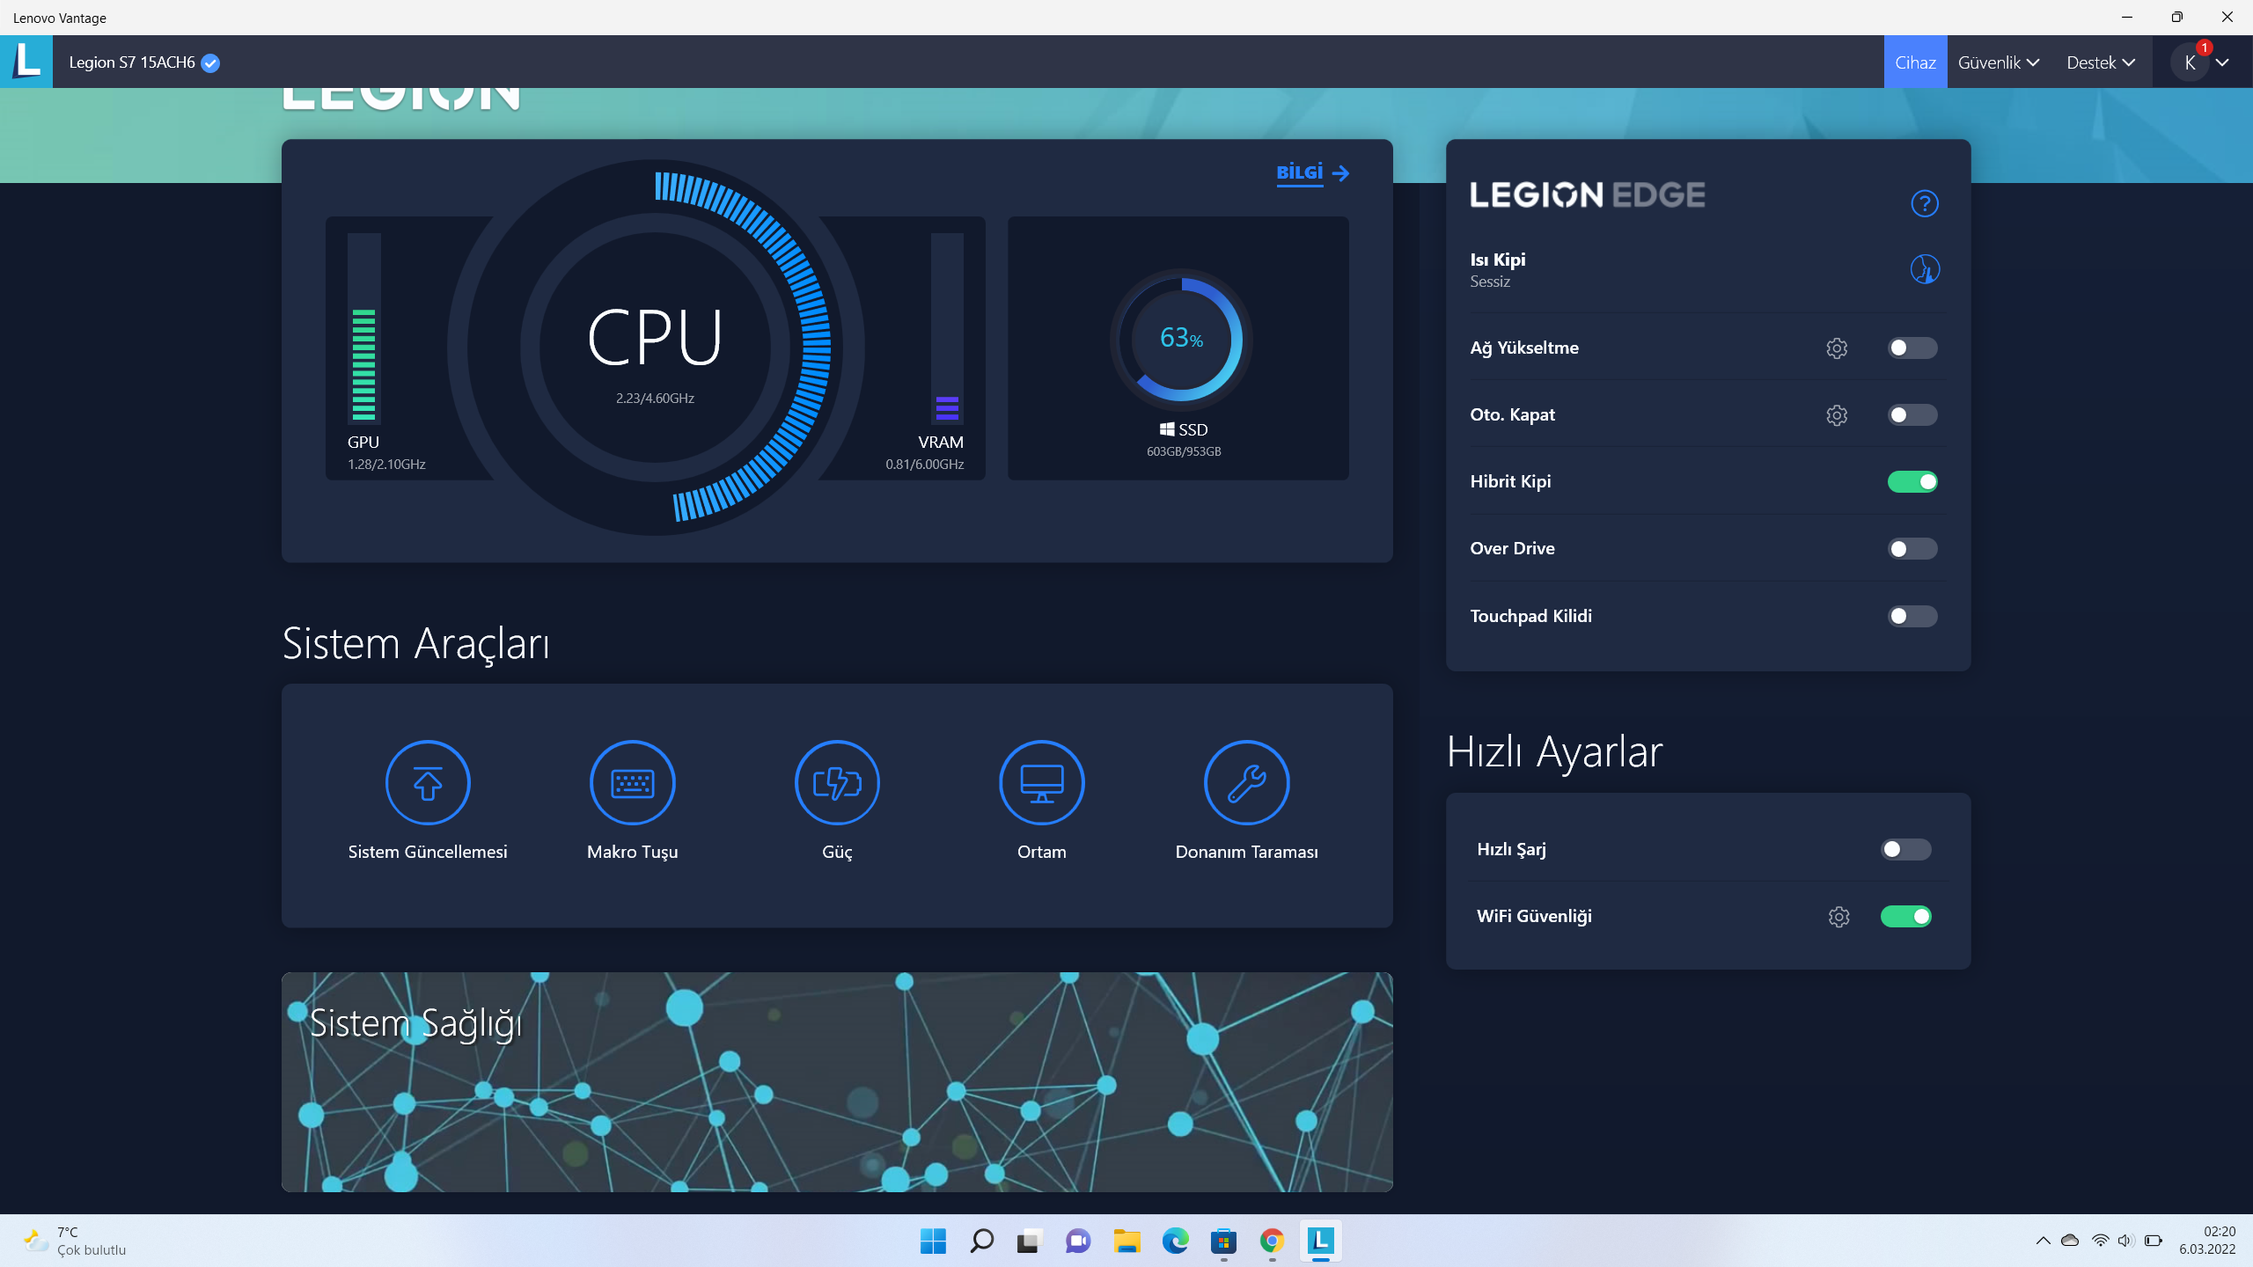Screen dimensions: 2253x1267
Task: Open Google Chrome on taskbar
Action: 1272,1241
